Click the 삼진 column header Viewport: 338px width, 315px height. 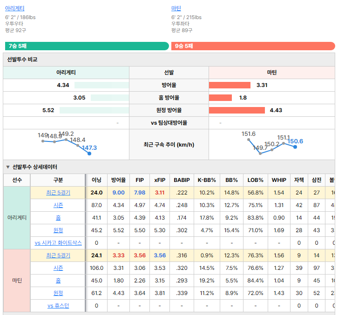[x=317, y=180]
